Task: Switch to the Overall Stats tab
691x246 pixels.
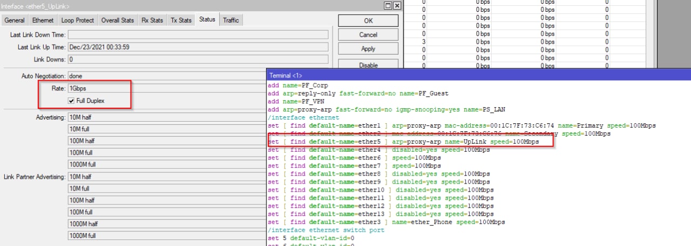Action: tap(118, 20)
